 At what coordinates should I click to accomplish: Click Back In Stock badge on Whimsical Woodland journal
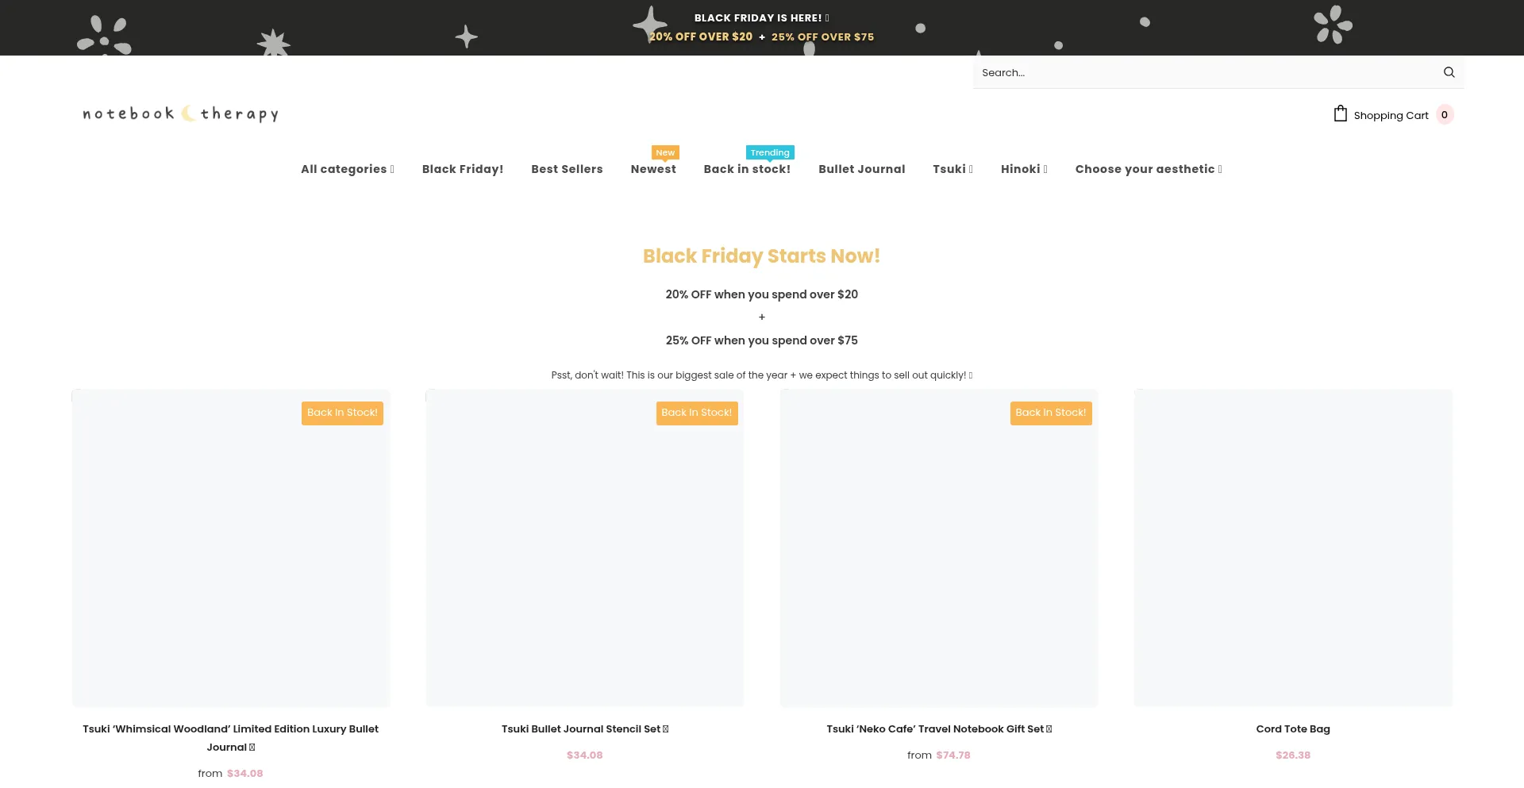click(x=342, y=413)
